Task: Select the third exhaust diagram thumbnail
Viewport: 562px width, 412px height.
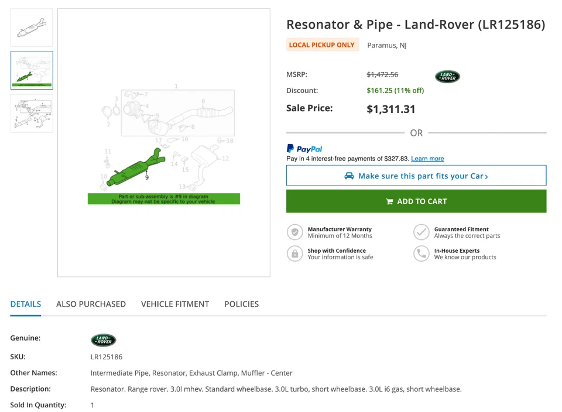Action: (x=31, y=114)
